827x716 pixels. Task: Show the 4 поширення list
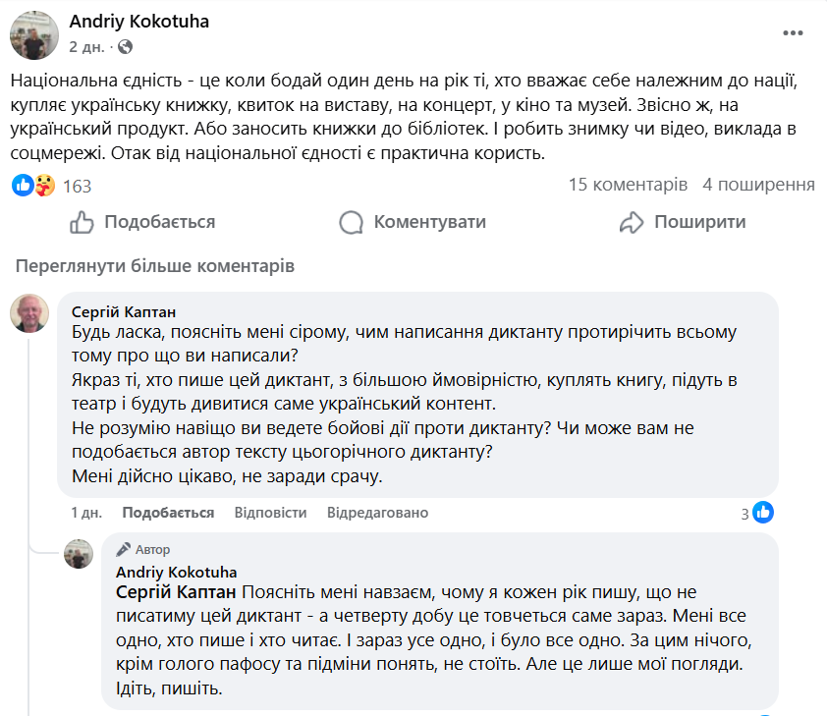(758, 185)
